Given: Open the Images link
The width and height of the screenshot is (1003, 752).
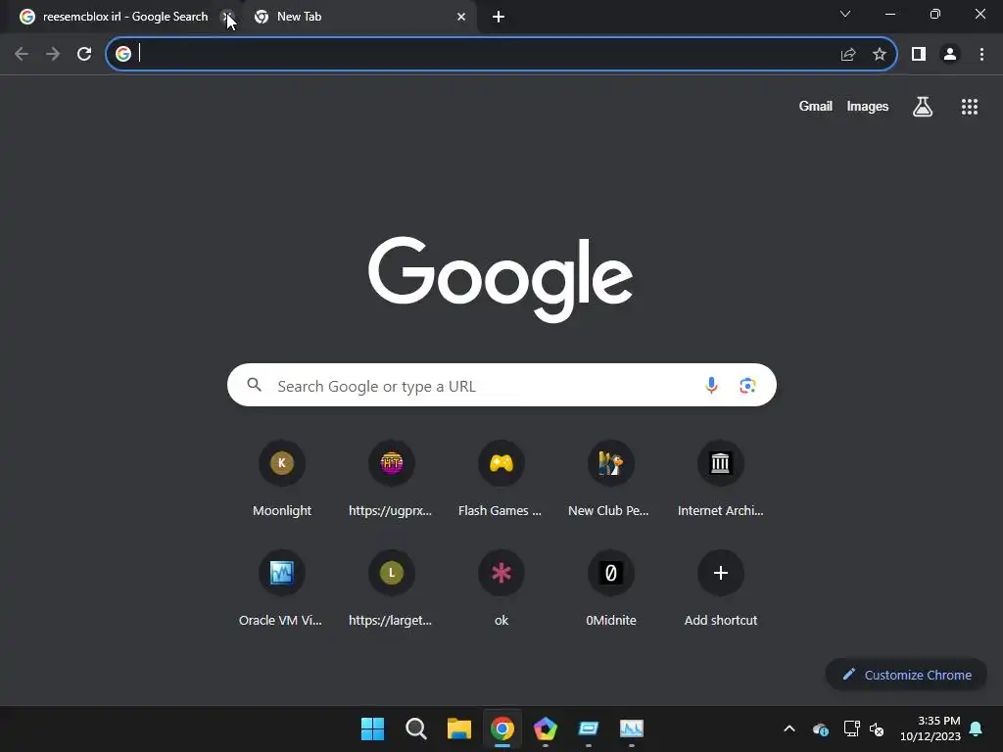Looking at the screenshot, I should pos(868,106).
